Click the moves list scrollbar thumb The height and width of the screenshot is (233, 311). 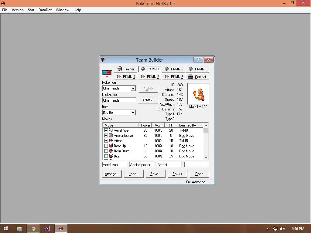click(206, 130)
